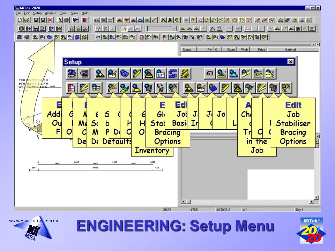This screenshot has width=335, height=251.
Task: Click the 63 icon in main window third toolbar row
Action: tap(98, 37)
